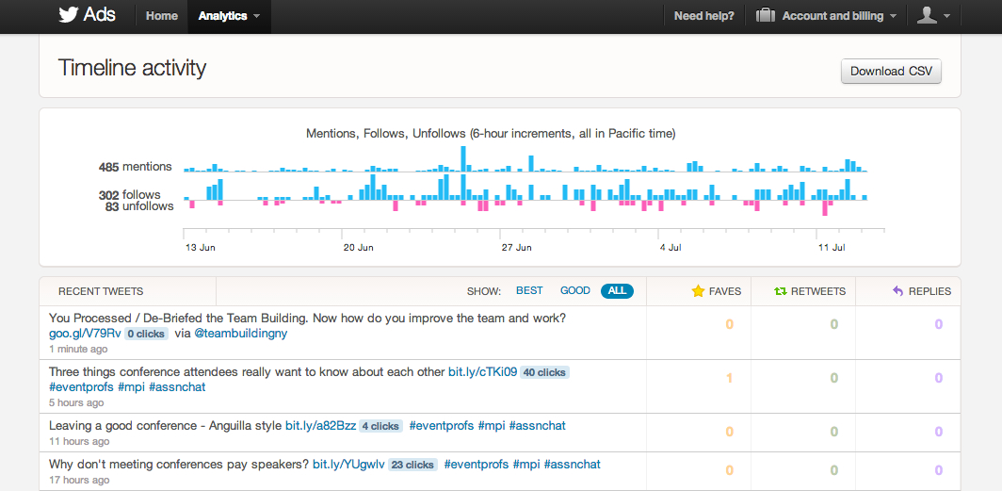
Task: Click the 23 clicks badge
Action: coord(412,465)
